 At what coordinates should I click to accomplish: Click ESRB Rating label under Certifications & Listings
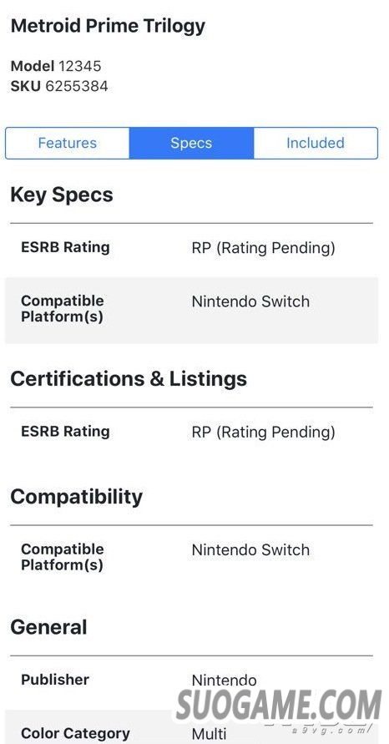coord(65,432)
